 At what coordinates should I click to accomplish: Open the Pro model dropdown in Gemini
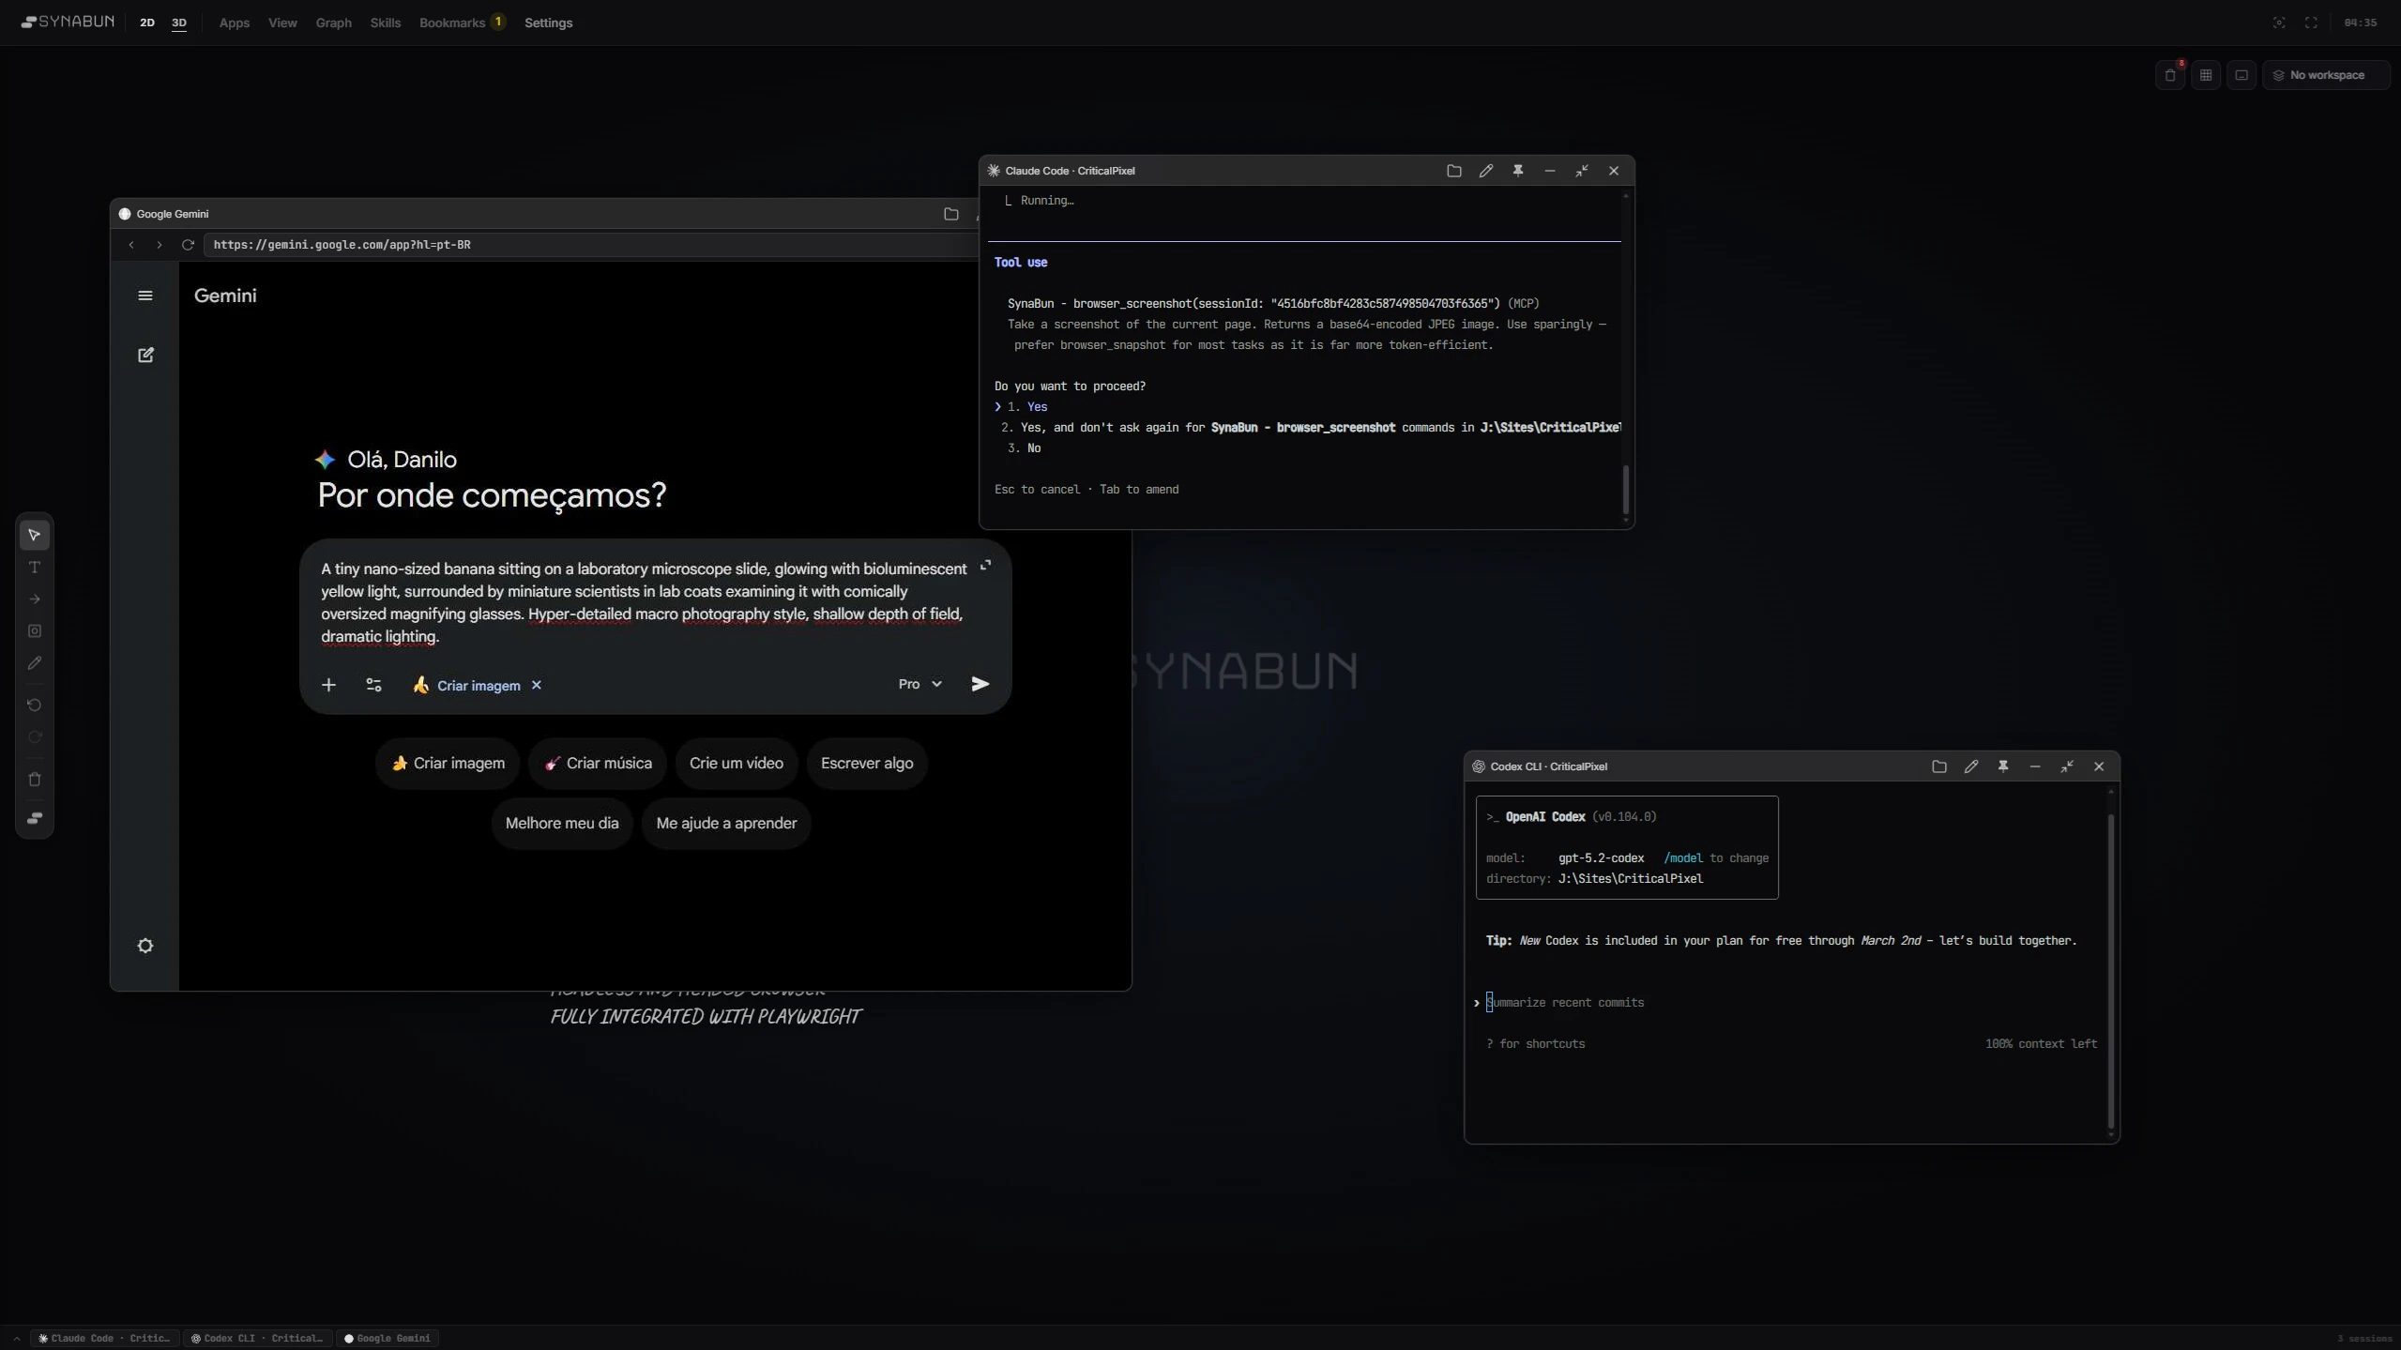click(919, 684)
